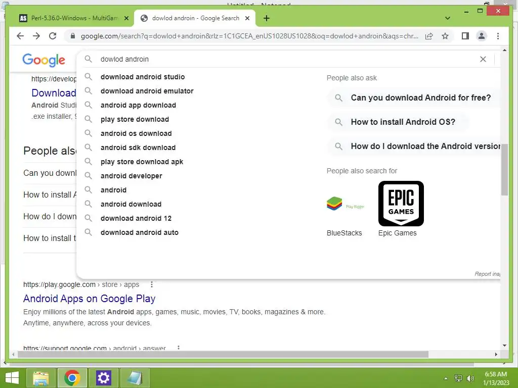Open the BlueStacks related search thumbnail
The image size is (518, 388).
click(346, 204)
